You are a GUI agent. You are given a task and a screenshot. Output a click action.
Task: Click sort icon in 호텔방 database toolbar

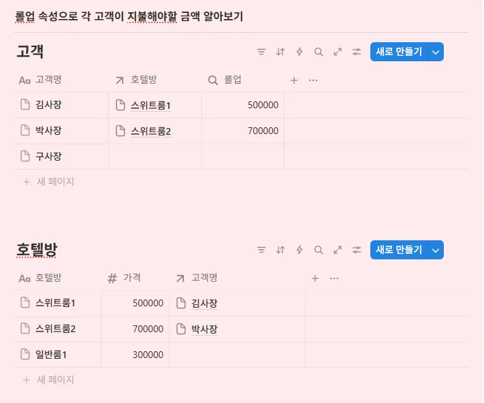coord(280,250)
